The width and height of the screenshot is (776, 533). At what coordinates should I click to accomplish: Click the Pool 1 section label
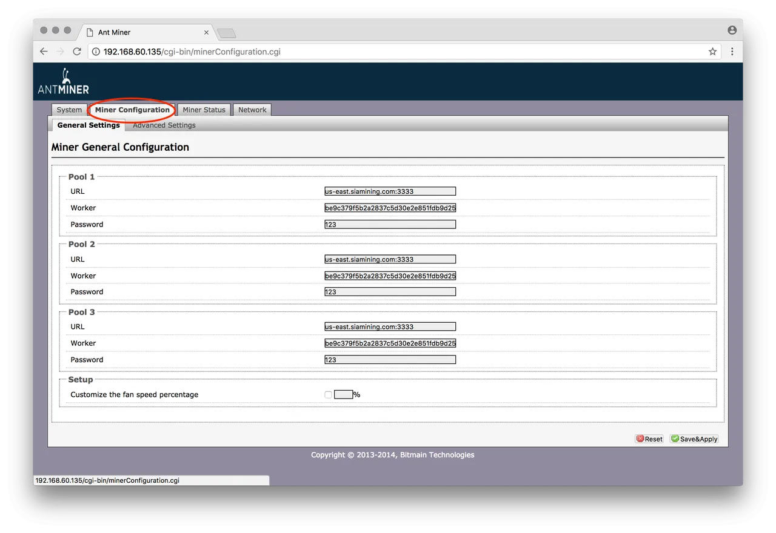(81, 177)
